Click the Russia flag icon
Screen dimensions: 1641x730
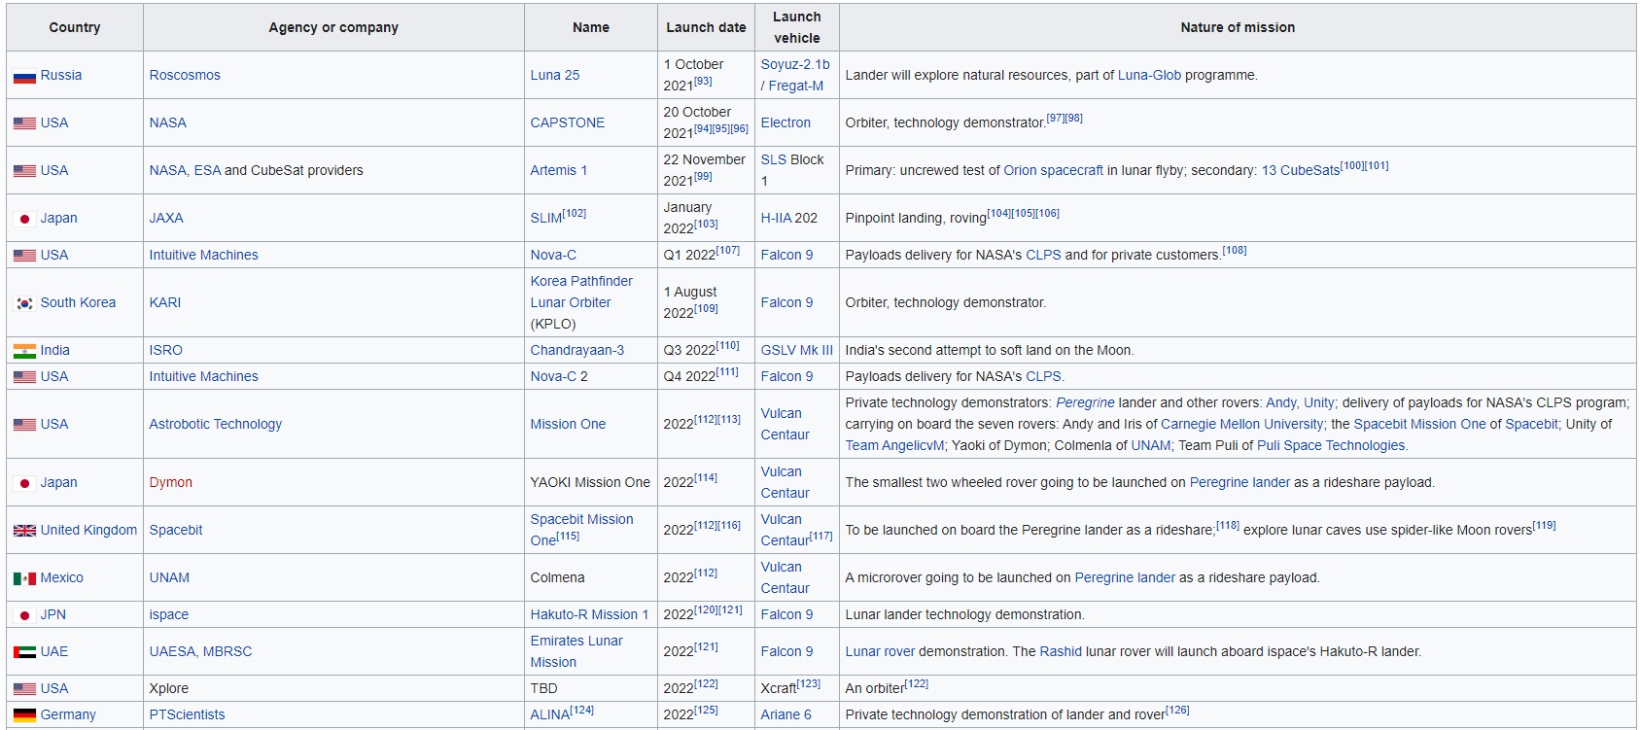point(24,76)
